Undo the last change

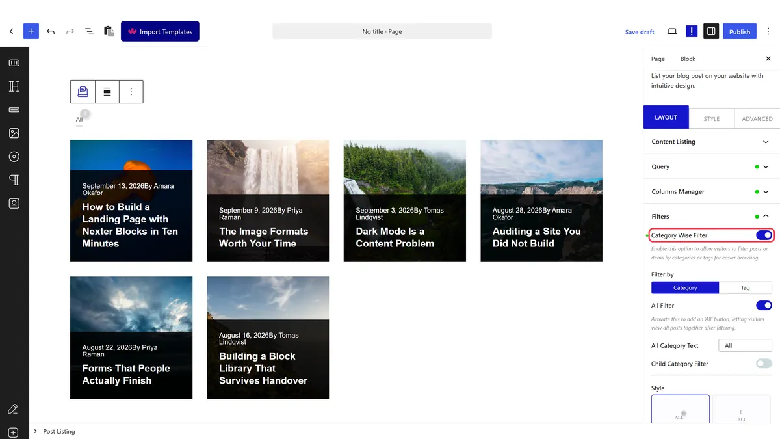click(x=51, y=31)
